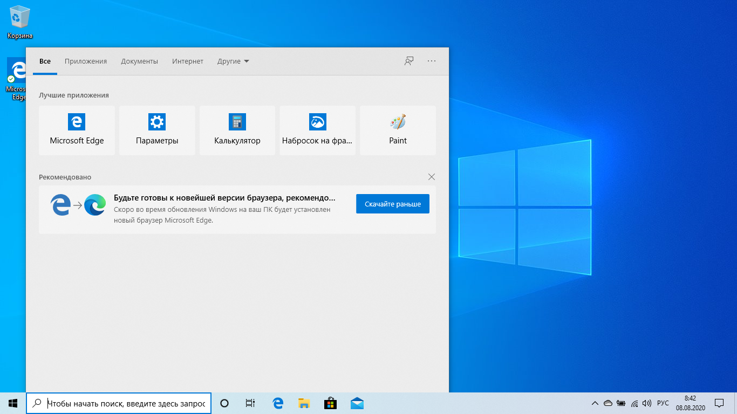This screenshot has width=737, height=414.
Task: Switch to Приложения tab
Action: pos(86,61)
